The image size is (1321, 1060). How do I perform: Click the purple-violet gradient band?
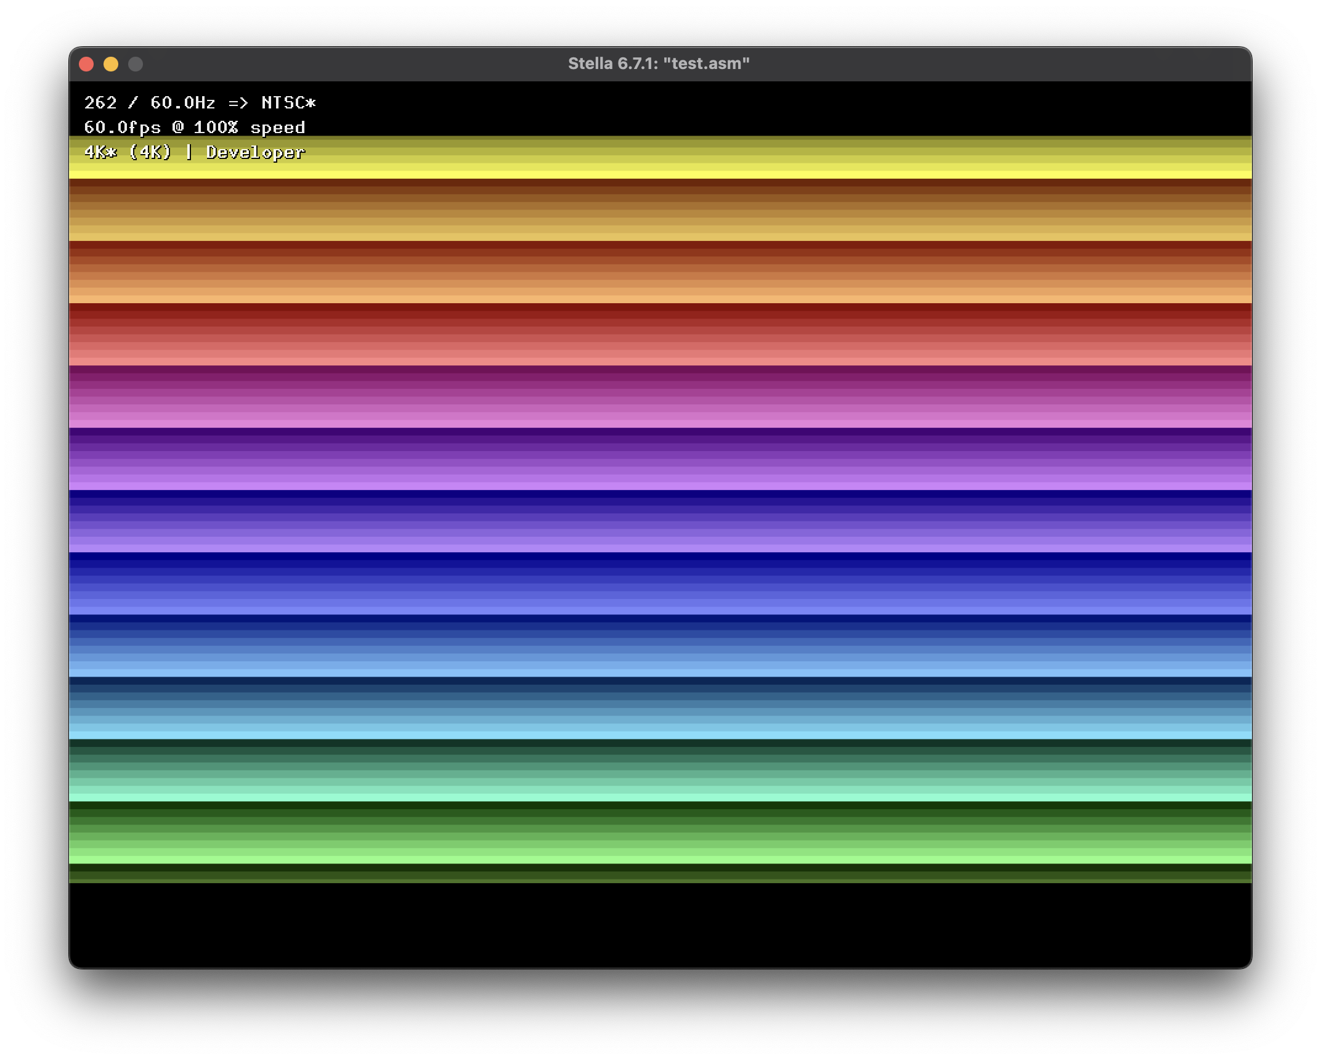(x=660, y=459)
